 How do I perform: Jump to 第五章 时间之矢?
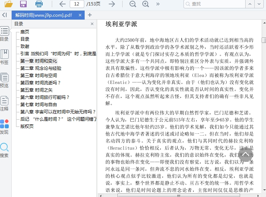36,90
